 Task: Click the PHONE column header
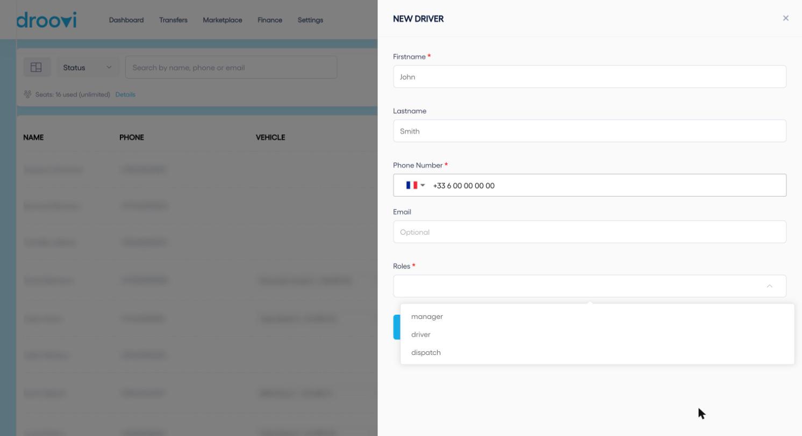(132, 137)
